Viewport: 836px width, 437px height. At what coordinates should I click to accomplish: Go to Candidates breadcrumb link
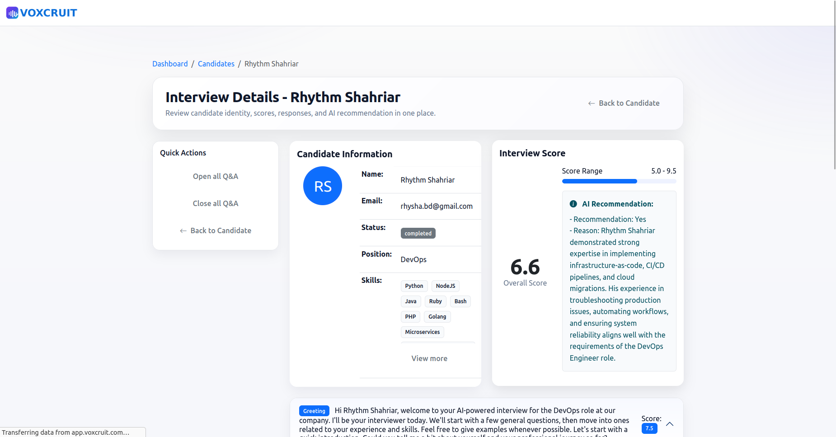(x=216, y=64)
